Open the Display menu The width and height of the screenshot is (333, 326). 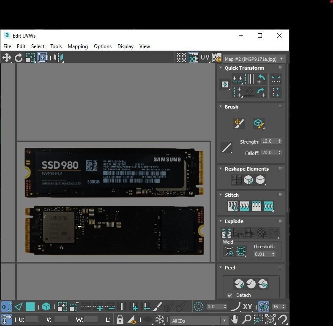pos(126,46)
